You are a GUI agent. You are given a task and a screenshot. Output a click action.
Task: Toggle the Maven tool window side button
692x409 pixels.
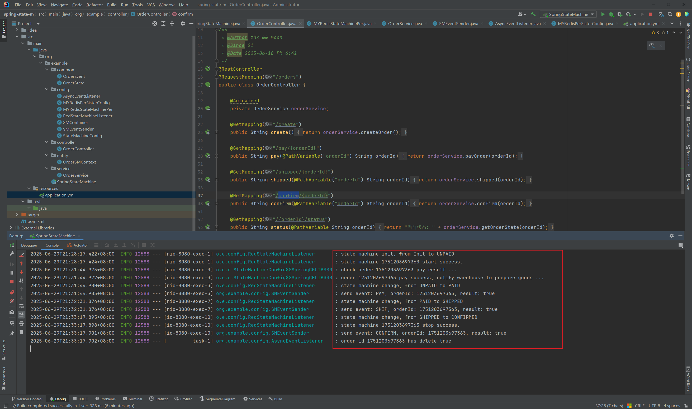(x=688, y=182)
